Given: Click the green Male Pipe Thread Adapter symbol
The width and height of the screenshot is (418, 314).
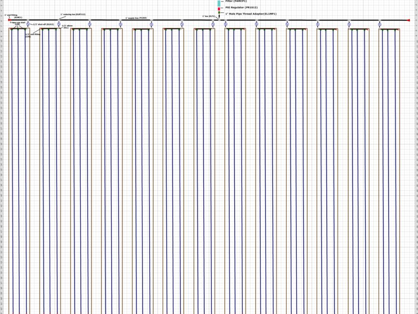Looking at the screenshot, I should [219, 13].
